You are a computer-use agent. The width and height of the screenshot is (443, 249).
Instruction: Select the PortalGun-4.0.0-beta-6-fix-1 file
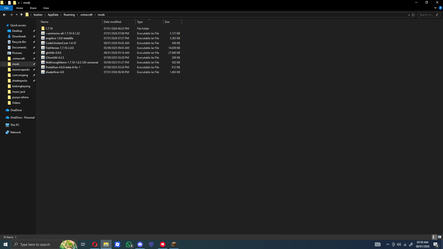(63, 67)
